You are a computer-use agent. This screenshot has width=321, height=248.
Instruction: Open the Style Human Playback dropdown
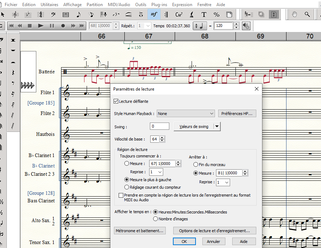click(186, 114)
